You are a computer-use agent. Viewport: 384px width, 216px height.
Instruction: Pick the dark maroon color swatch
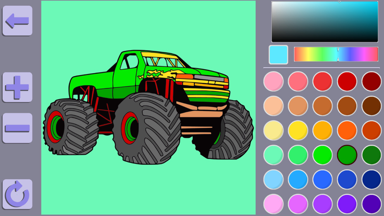[371, 82]
